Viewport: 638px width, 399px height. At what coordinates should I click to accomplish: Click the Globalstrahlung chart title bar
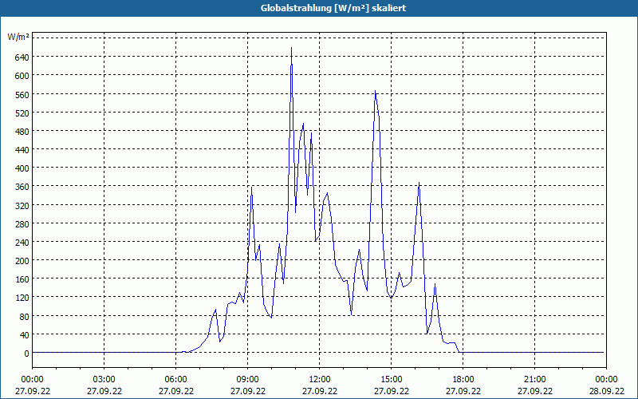click(x=319, y=8)
